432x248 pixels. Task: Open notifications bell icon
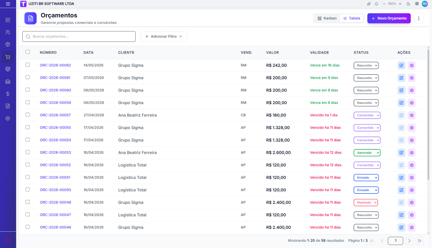pyautogui.click(x=377, y=4)
